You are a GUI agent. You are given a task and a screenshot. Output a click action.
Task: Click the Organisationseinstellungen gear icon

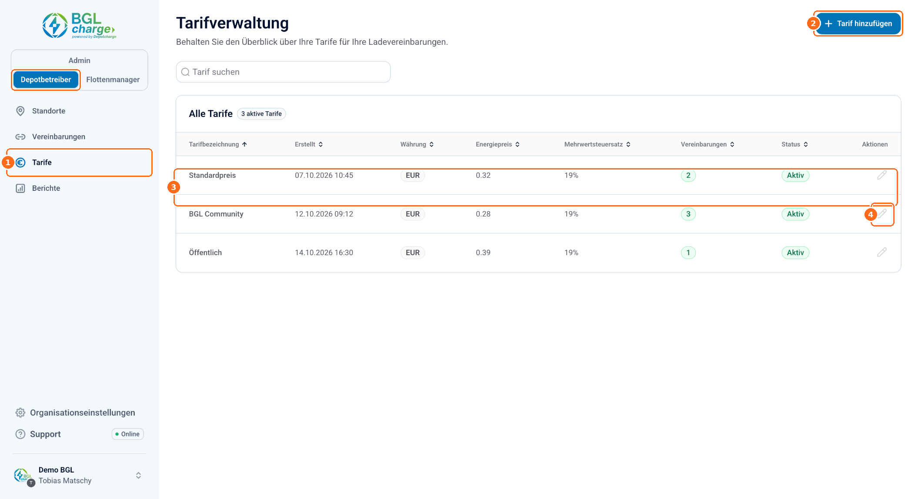click(x=20, y=413)
